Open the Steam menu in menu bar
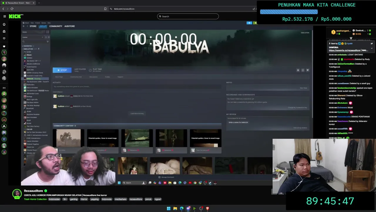Image resolution: width=376 pixels, height=212 pixels. pyautogui.click(x=27, y=23)
